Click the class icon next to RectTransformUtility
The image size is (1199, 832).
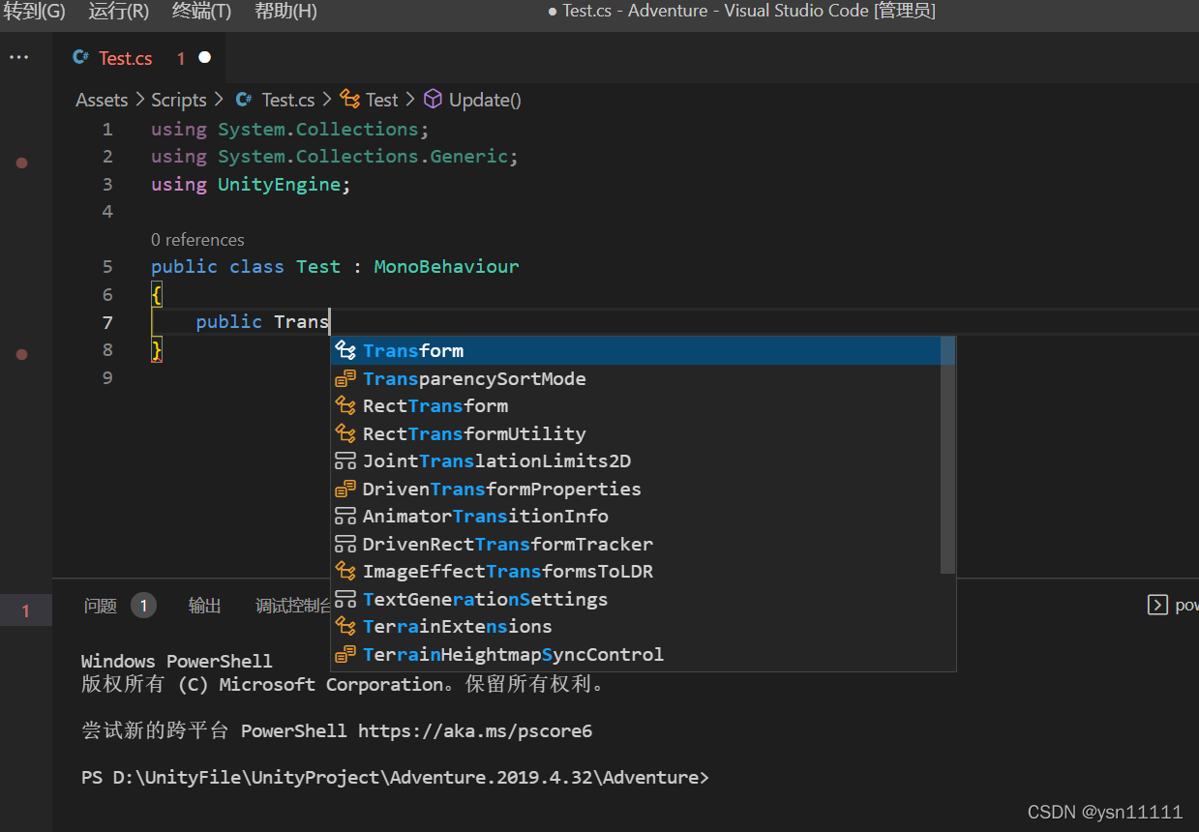coord(345,433)
